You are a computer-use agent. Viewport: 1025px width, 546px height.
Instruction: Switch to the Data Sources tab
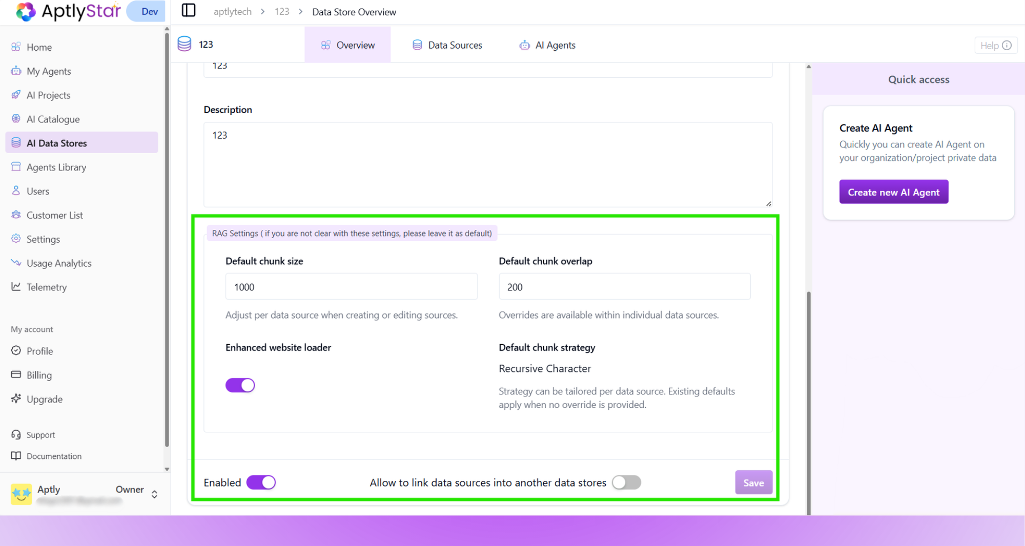click(447, 45)
